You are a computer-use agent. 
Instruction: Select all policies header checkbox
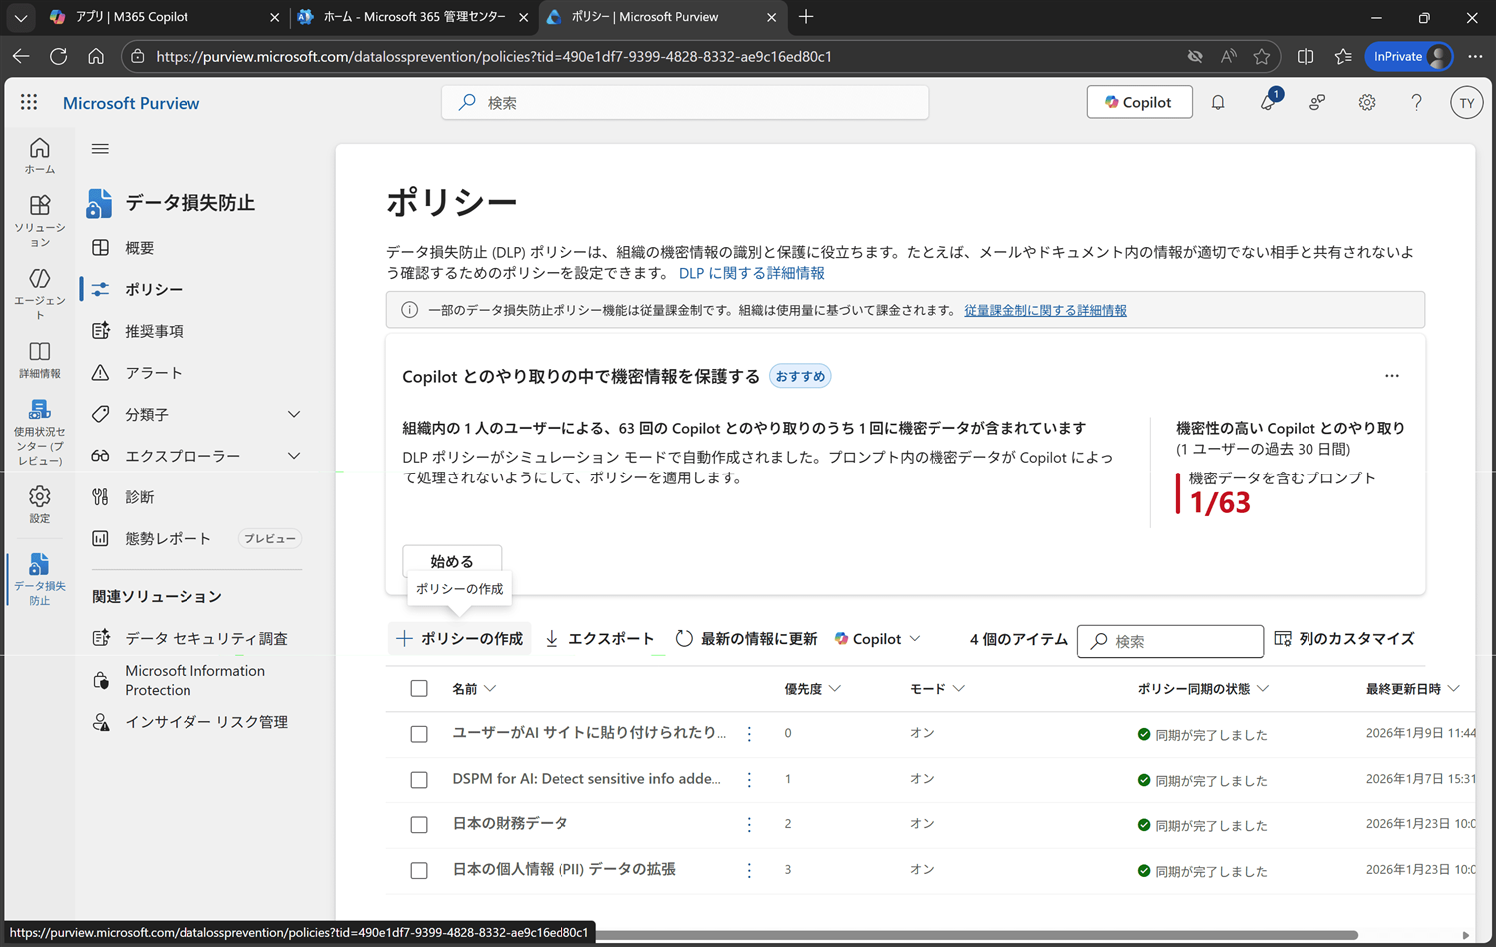(419, 688)
